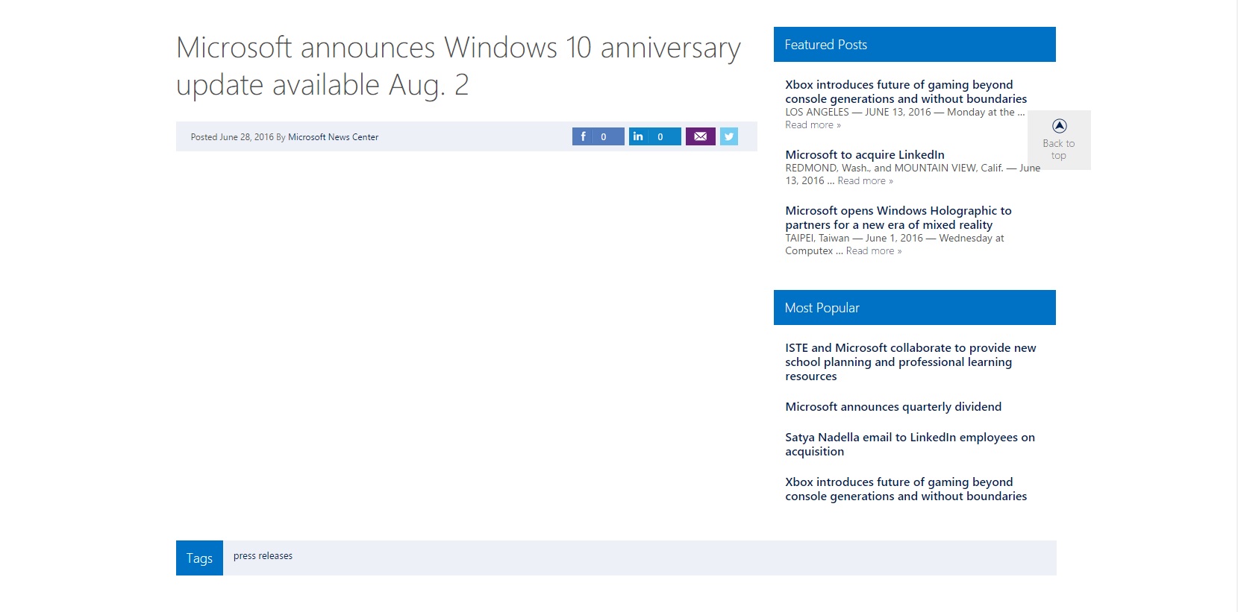Screen dimensions: 1238x612
Task: Open Xbox gaming article in Featured Posts
Action: click(906, 92)
